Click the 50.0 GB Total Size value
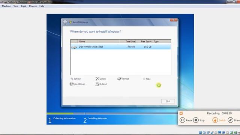The width and height of the screenshot is (240, 135). (x=131, y=46)
